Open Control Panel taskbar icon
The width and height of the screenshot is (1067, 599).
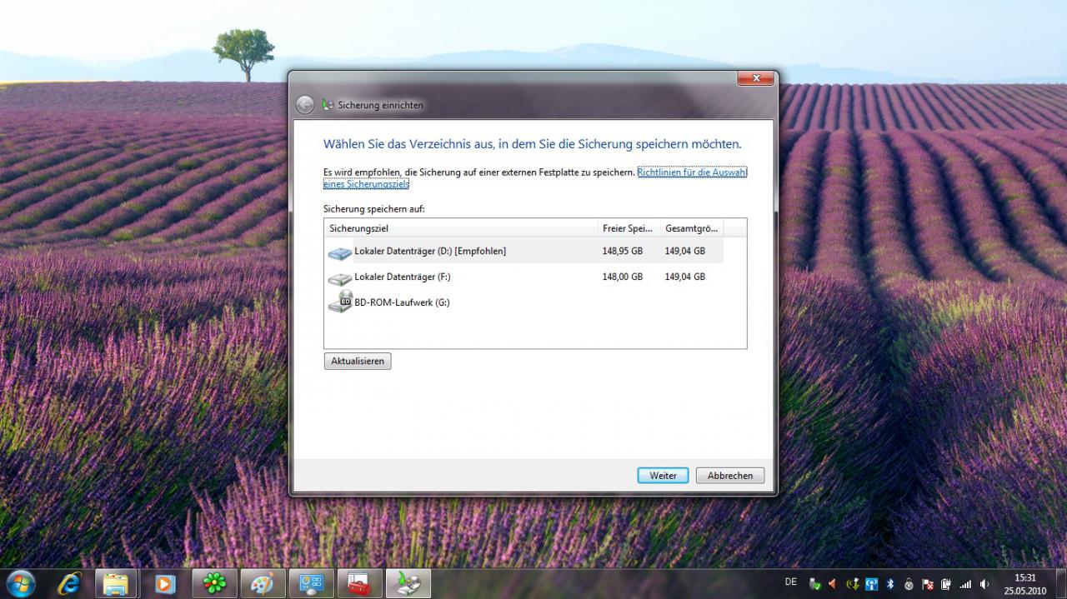(x=310, y=584)
